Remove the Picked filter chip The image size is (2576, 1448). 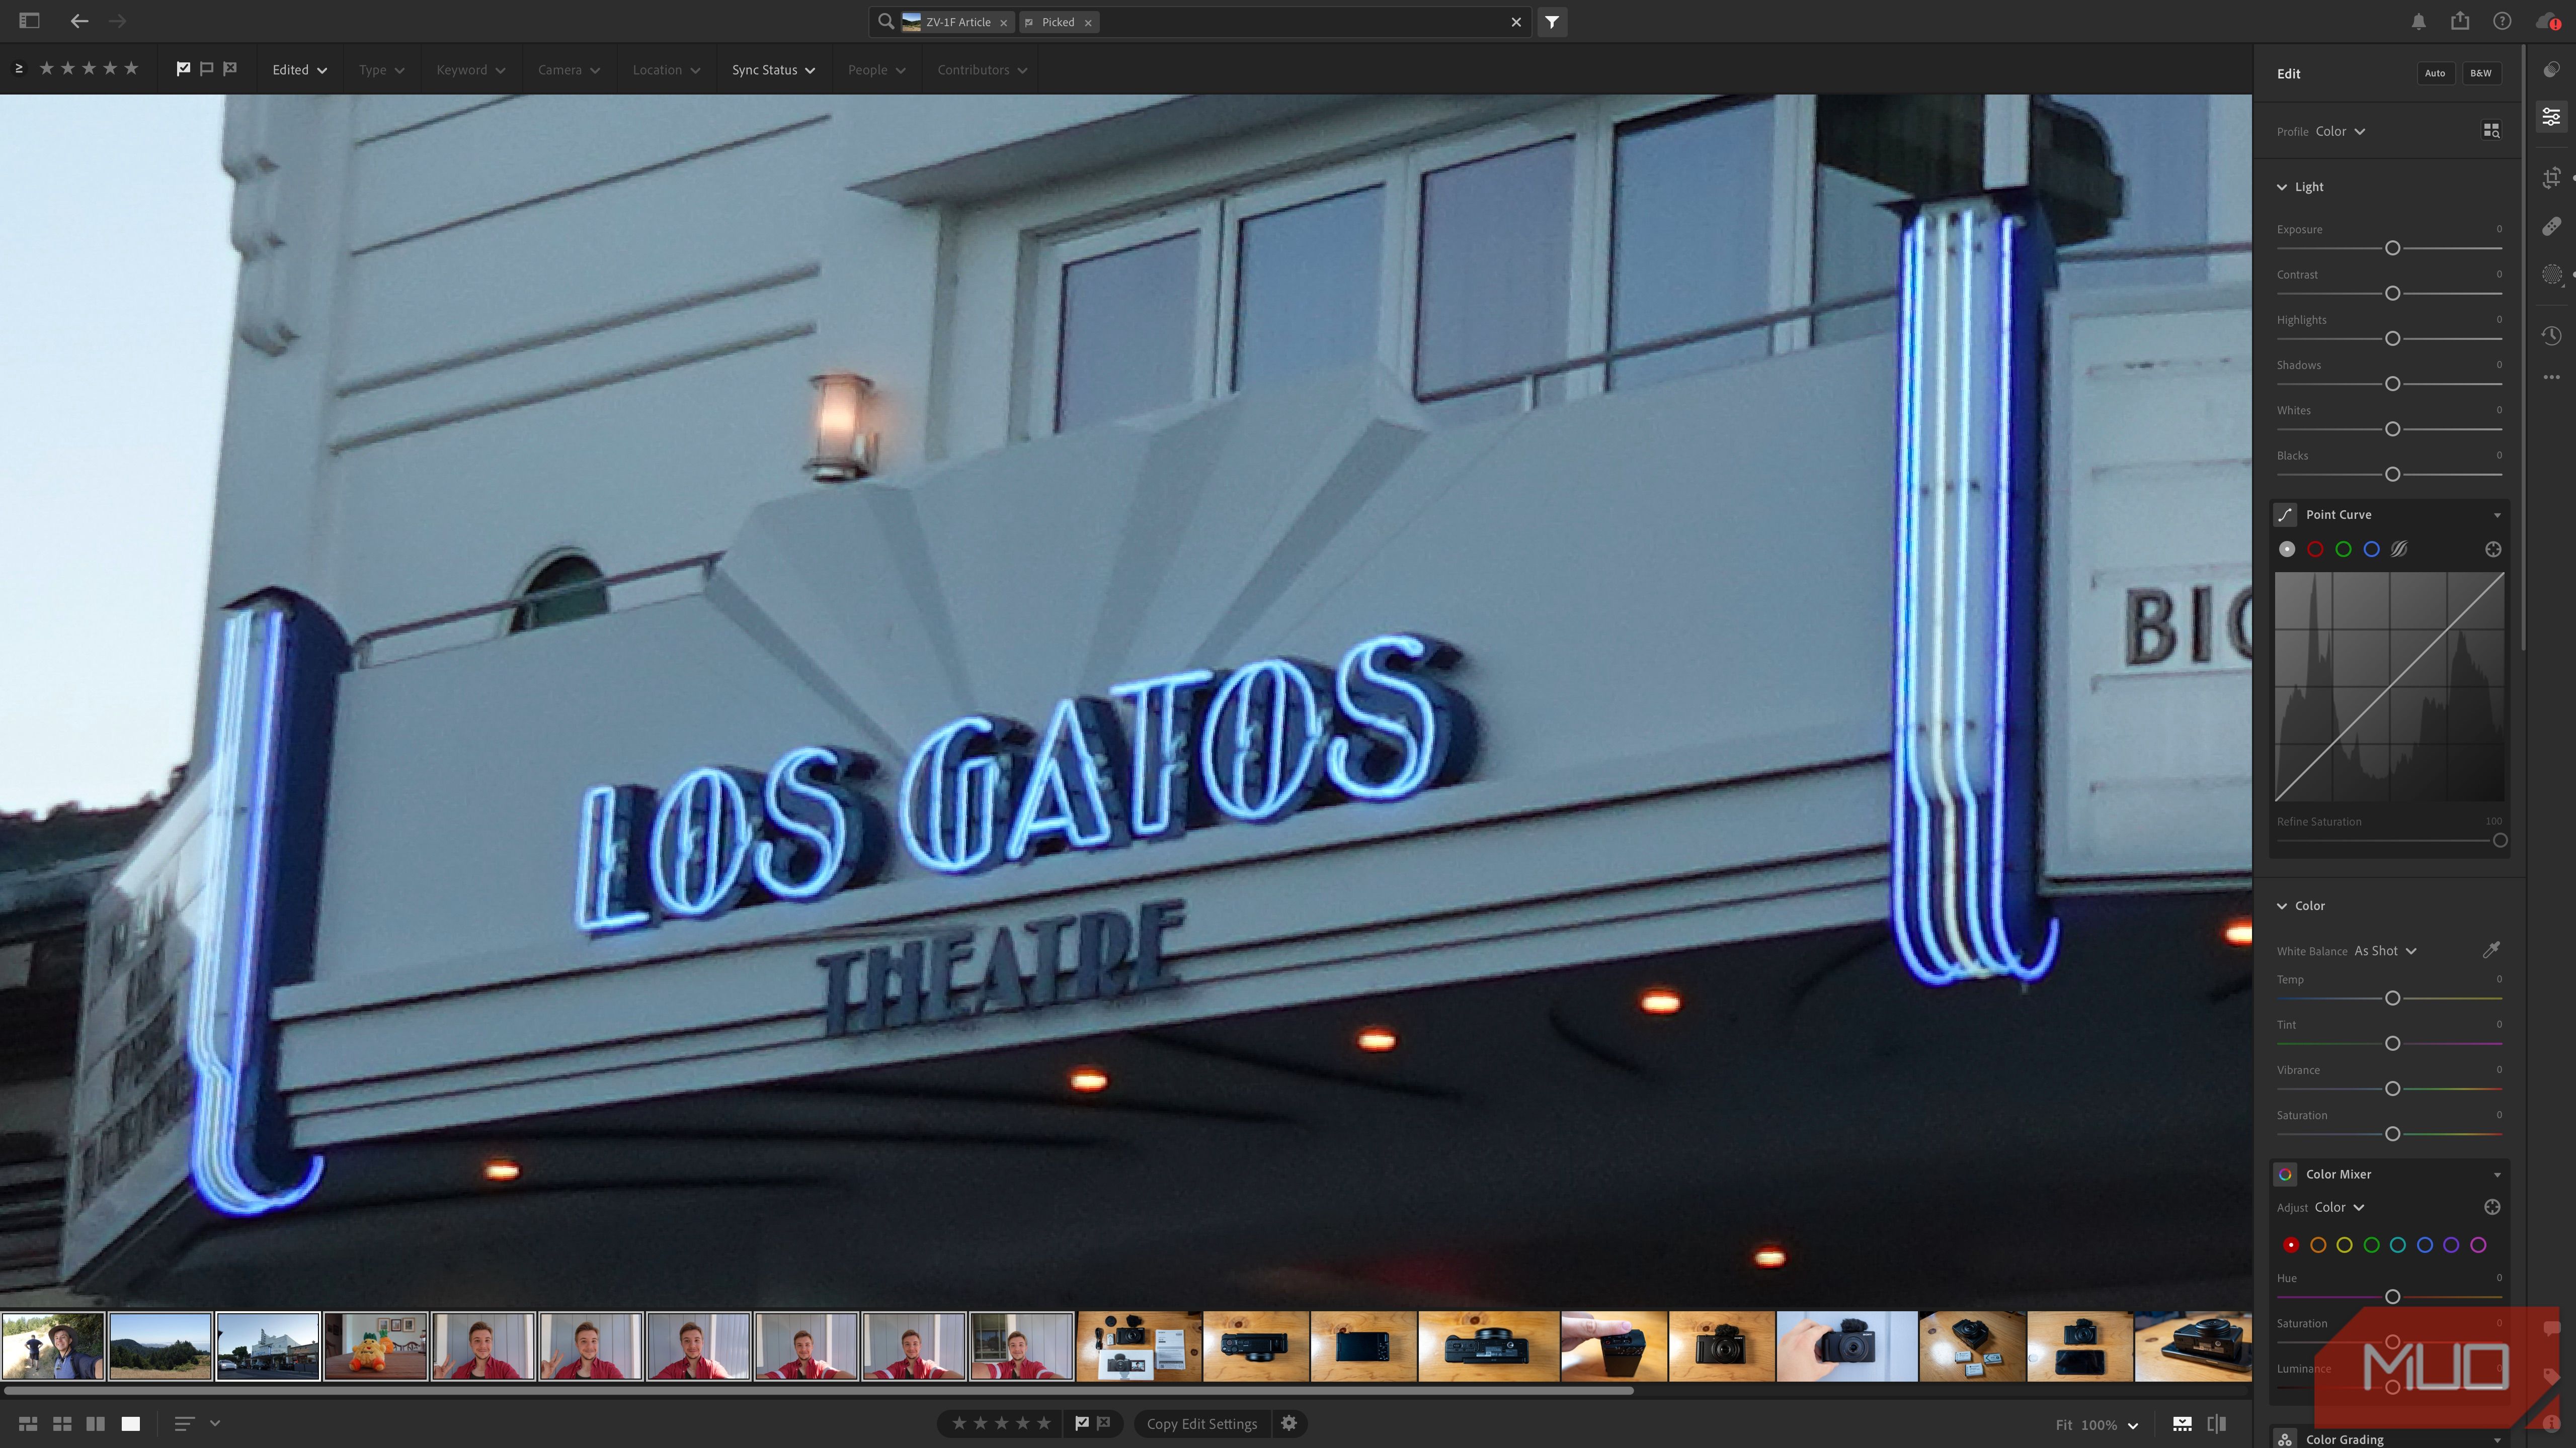[x=1089, y=22]
